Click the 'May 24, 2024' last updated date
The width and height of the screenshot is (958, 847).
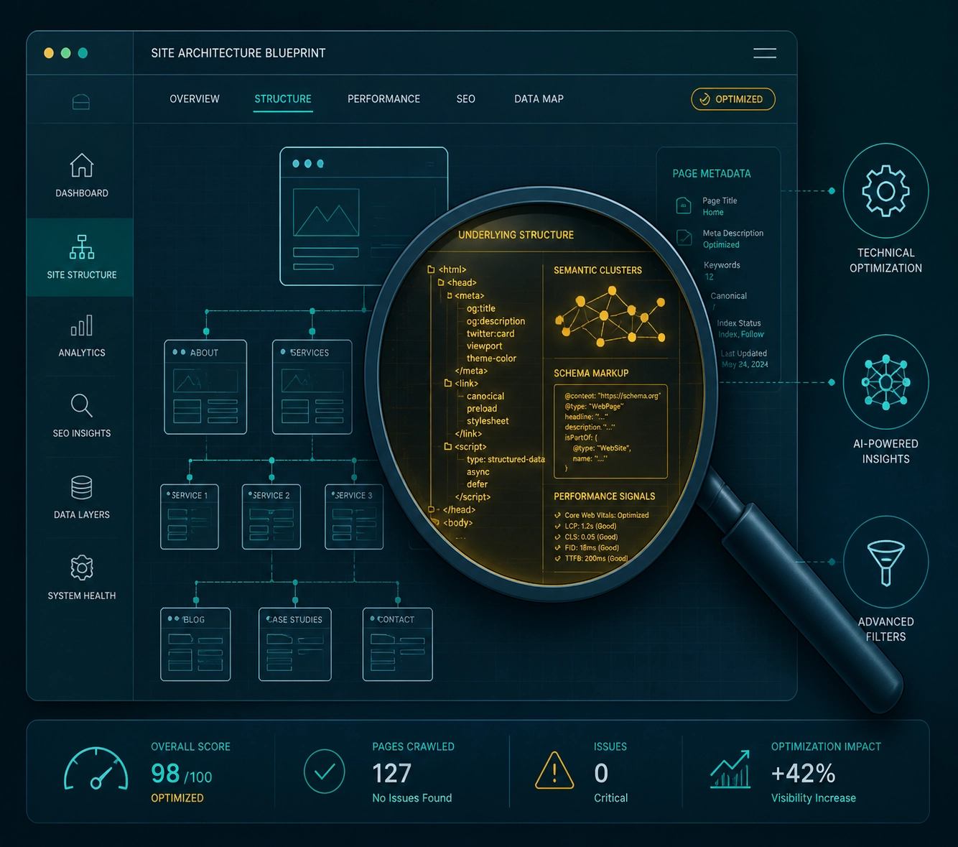click(x=745, y=365)
